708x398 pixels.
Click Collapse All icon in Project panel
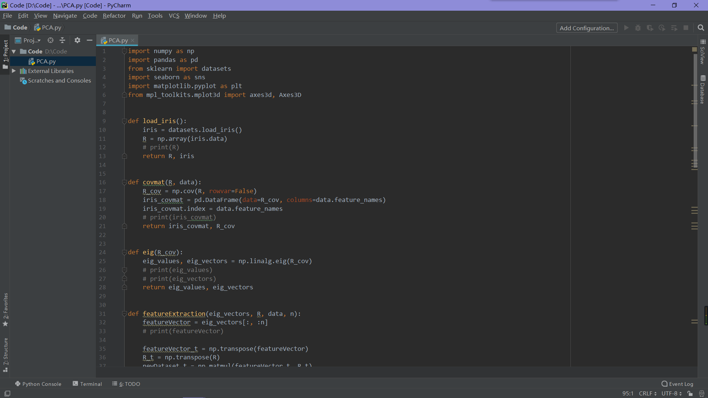click(x=62, y=40)
